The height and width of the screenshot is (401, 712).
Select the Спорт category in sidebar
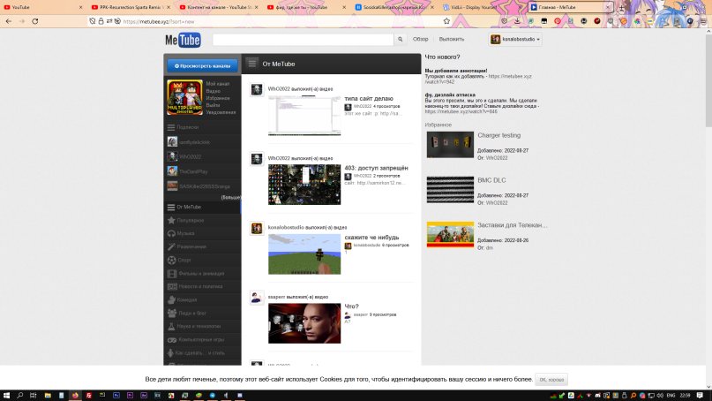pos(184,260)
